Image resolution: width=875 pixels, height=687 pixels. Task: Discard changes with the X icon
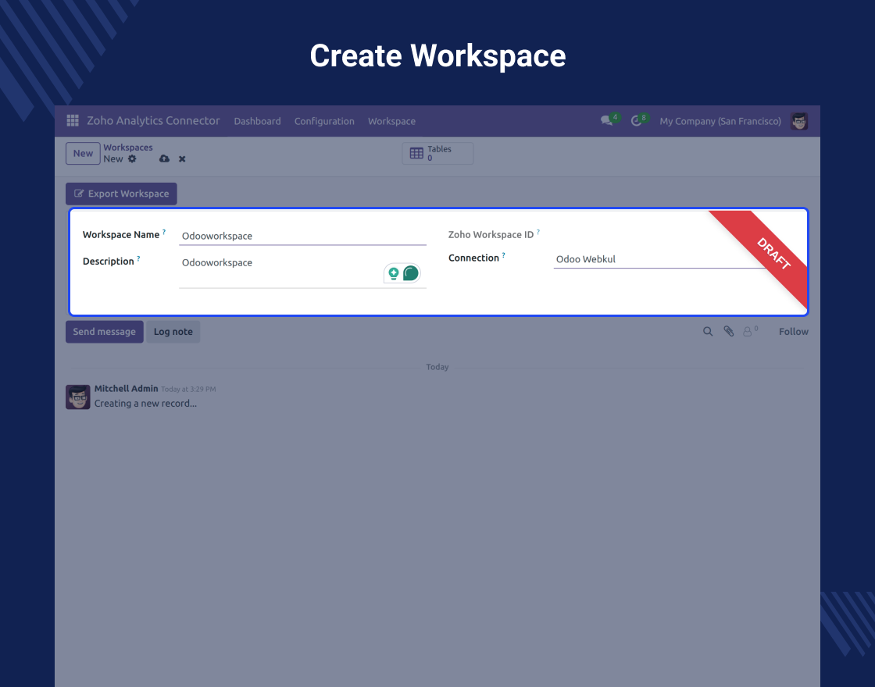[182, 159]
